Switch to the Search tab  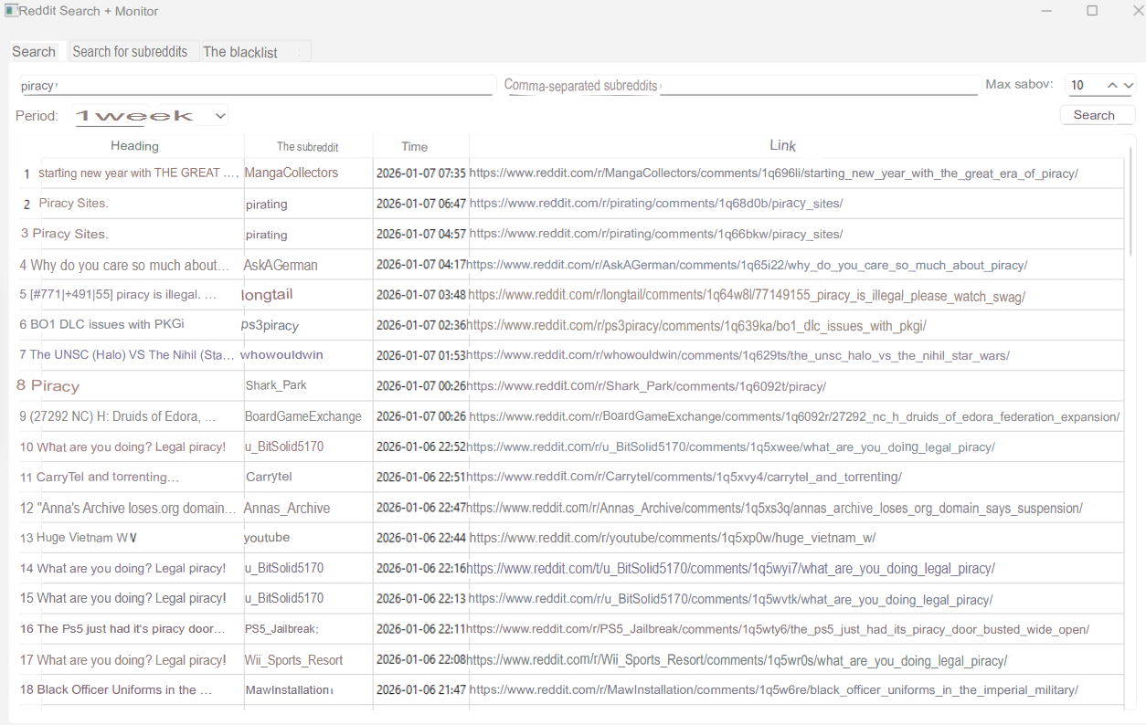[34, 52]
